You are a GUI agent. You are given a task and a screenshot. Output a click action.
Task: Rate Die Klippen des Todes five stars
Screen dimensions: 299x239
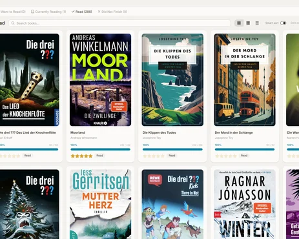tap(163, 156)
